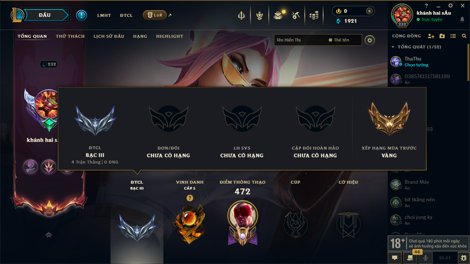Image resolution: width=470 pixels, height=264 pixels.
Task: Expand the profile banner chevron arrow
Action: (48, 235)
